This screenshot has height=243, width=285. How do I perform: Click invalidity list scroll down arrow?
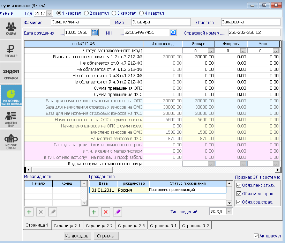84,203
